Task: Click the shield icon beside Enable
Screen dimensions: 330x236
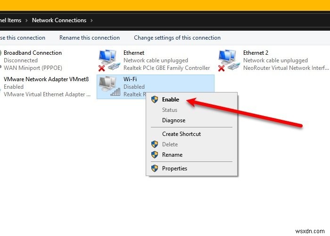Action: [154, 100]
